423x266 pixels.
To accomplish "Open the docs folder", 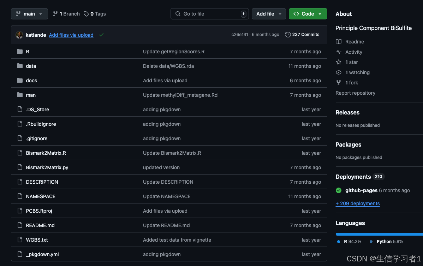I will (31, 81).
